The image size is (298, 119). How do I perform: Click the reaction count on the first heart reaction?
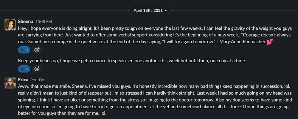(x=27, y=50)
